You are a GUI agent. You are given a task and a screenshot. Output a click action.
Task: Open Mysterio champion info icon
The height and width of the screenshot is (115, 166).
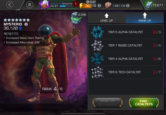(x=26, y=24)
